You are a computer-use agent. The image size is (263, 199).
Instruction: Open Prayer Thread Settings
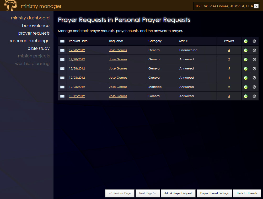[214, 193]
